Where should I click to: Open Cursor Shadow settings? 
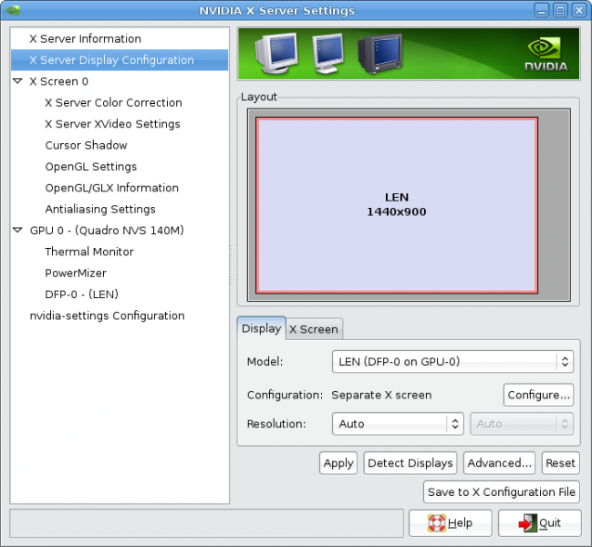(86, 145)
